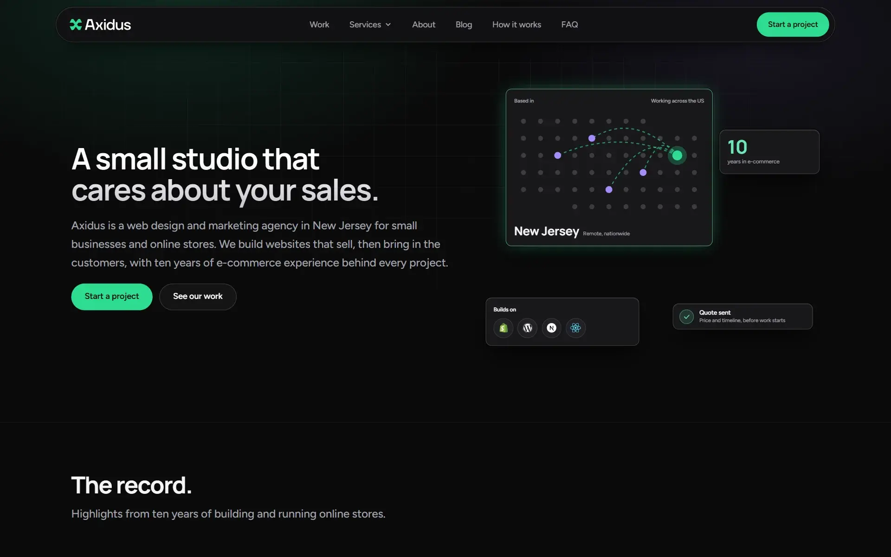Click the hero Start a project button

112,297
